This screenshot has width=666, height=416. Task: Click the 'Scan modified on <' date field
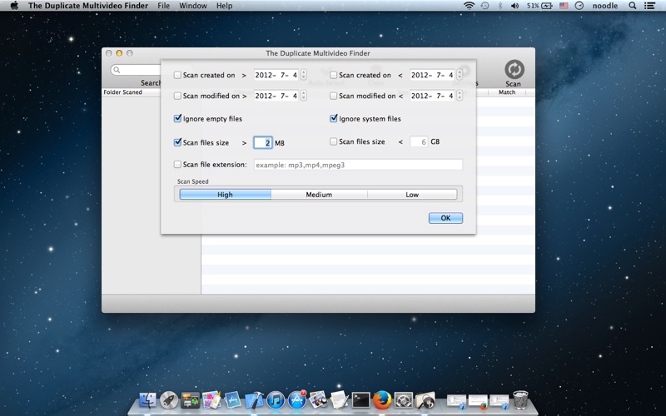click(432, 96)
